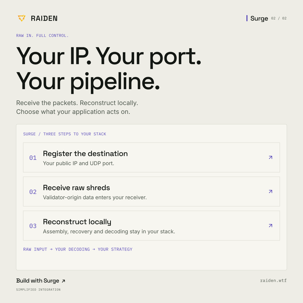Screen dimensions: 303x303
Task: Click the Receive the packets subheading line
Action: coord(77,103)
